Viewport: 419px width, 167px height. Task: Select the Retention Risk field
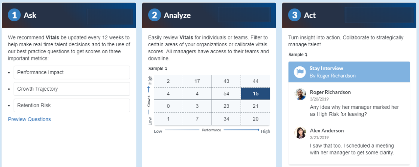pos(72,105)
